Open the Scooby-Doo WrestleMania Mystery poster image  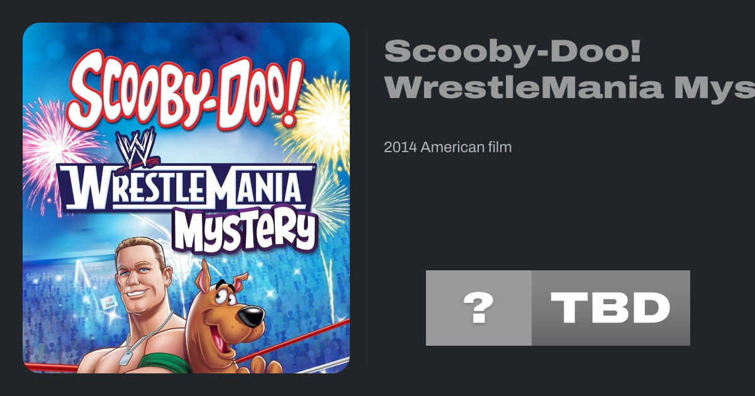[186, 198]
